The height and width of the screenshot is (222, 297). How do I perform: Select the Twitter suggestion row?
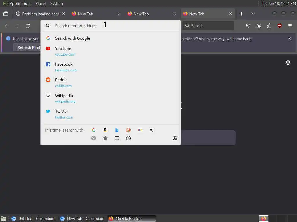[111, 114]
